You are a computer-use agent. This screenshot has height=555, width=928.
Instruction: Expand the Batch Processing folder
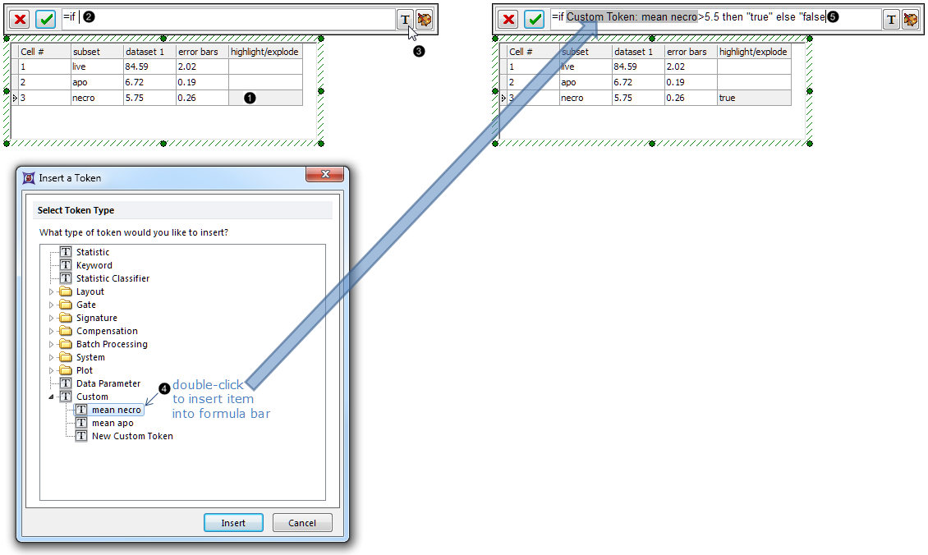pyautogui.click(x=52, y=344)
